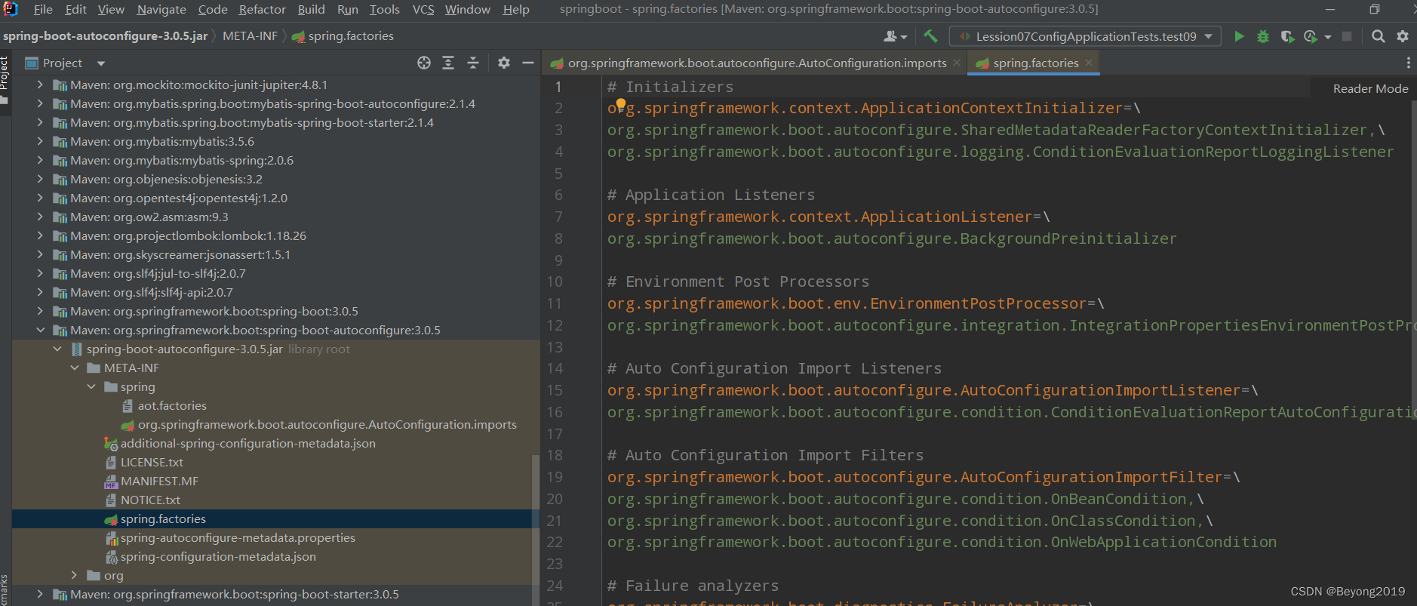Screen dimensions: 1417x606
Task: Select AutoConfiguration.imports file in tree
Action: tap(327, 425)
